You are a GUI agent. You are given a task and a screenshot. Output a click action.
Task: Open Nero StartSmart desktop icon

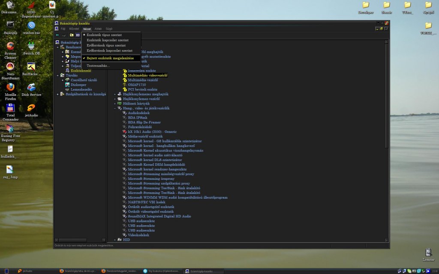10,71
